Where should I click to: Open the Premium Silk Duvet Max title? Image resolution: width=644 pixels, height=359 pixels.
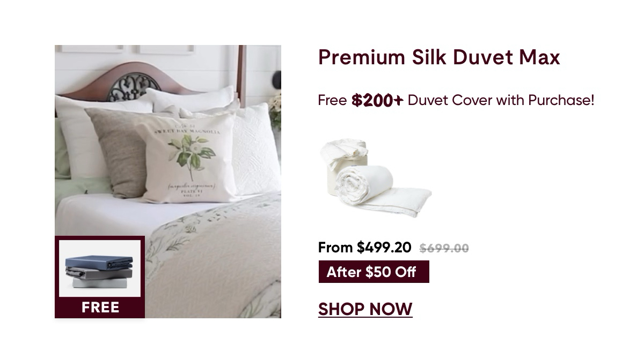click(439, 57)
